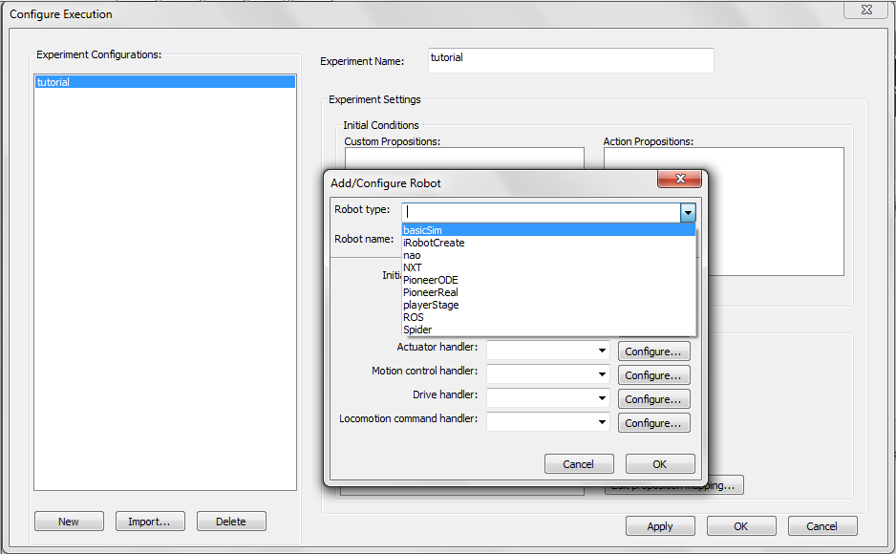
Task: Choose PioneerODE robot type
Action: (430, 280)
